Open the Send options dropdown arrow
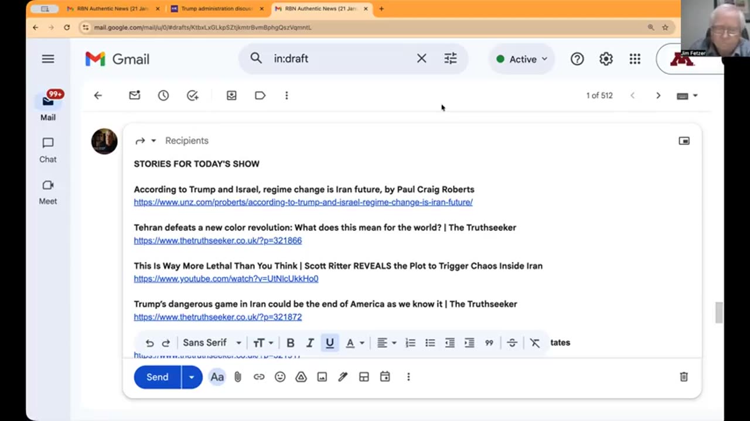This screenshot has height=421, width=750. 192,377
